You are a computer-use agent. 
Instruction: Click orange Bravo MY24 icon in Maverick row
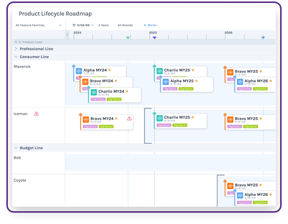click(86, 82)
